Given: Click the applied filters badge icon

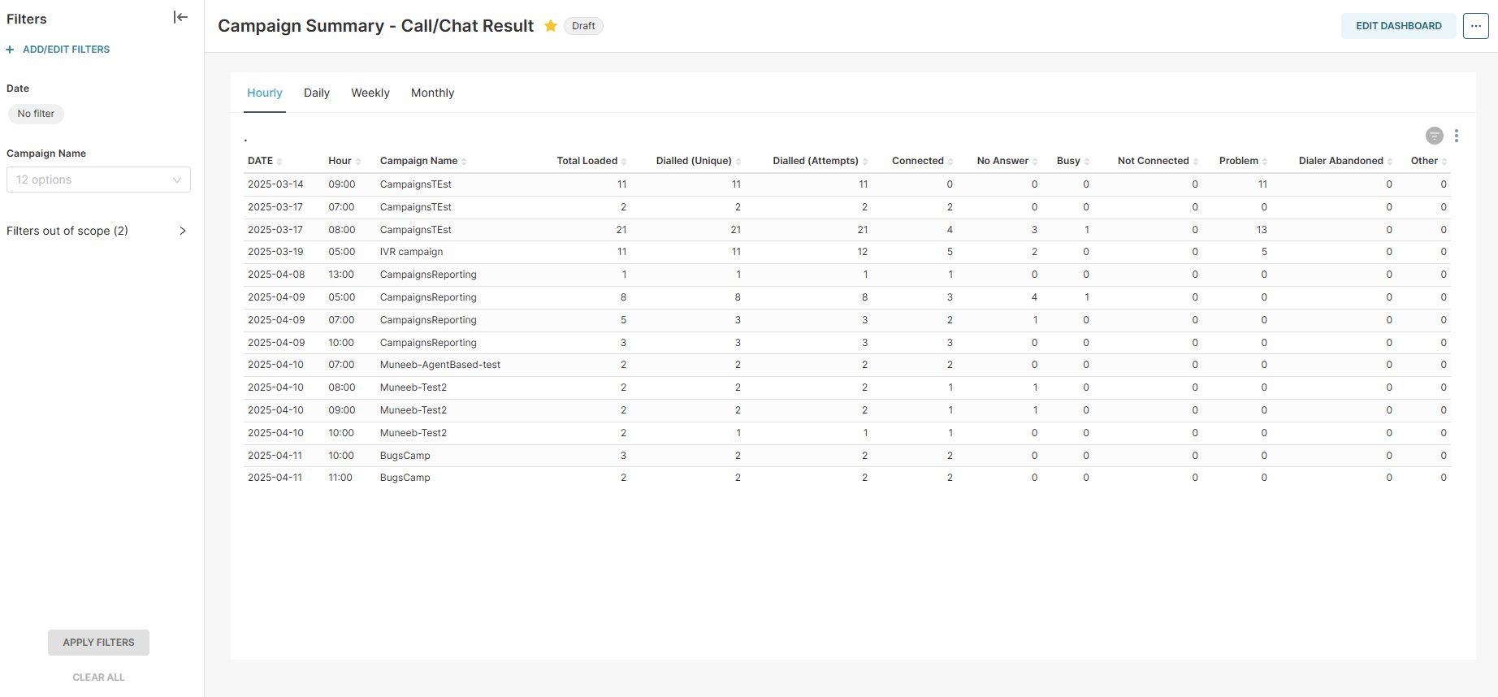Looking at the screenshot, I should 1434,136.
